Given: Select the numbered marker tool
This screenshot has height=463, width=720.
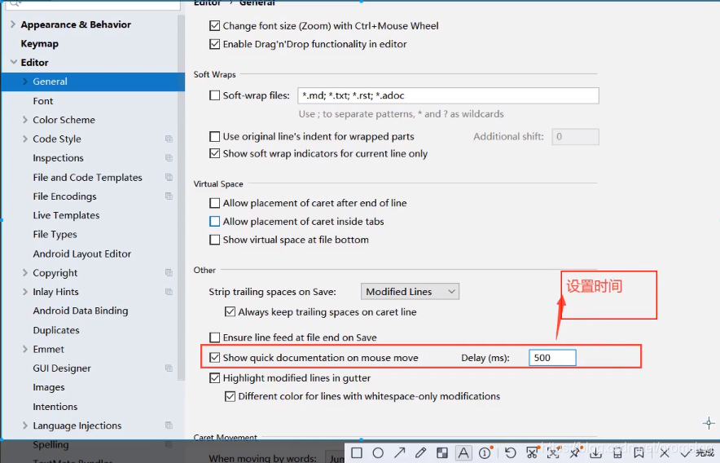Looking at the screenshot, I should click(485, 453).
